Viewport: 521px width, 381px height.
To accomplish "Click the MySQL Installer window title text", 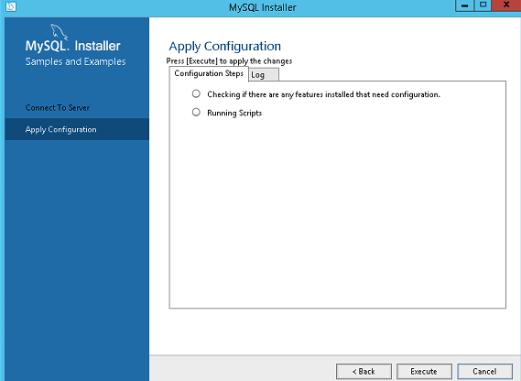I will pos(263,7).
